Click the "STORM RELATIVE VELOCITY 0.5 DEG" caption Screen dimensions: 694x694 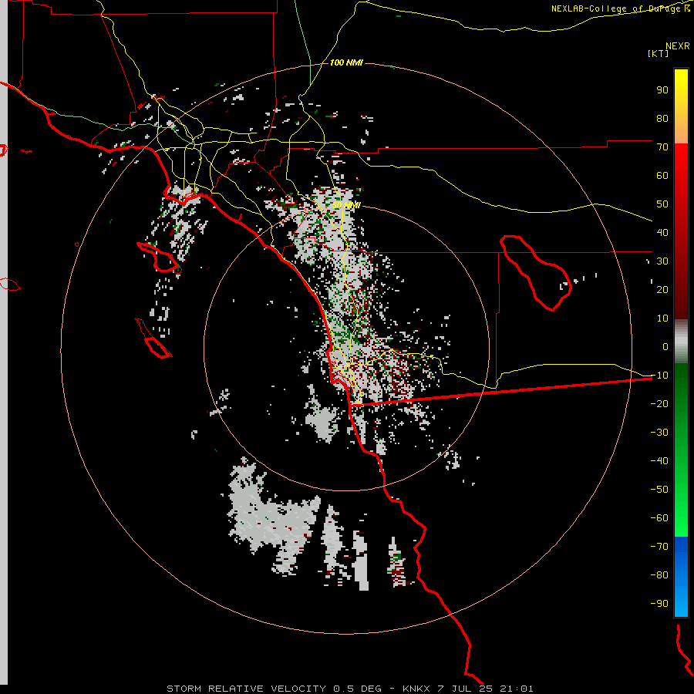tap(274, 689)
